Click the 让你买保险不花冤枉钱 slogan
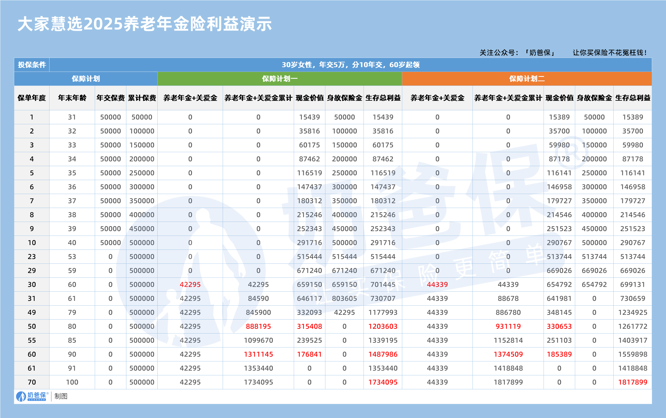The image size is (666, 418). pyautogui.click(x=610, y=53)
